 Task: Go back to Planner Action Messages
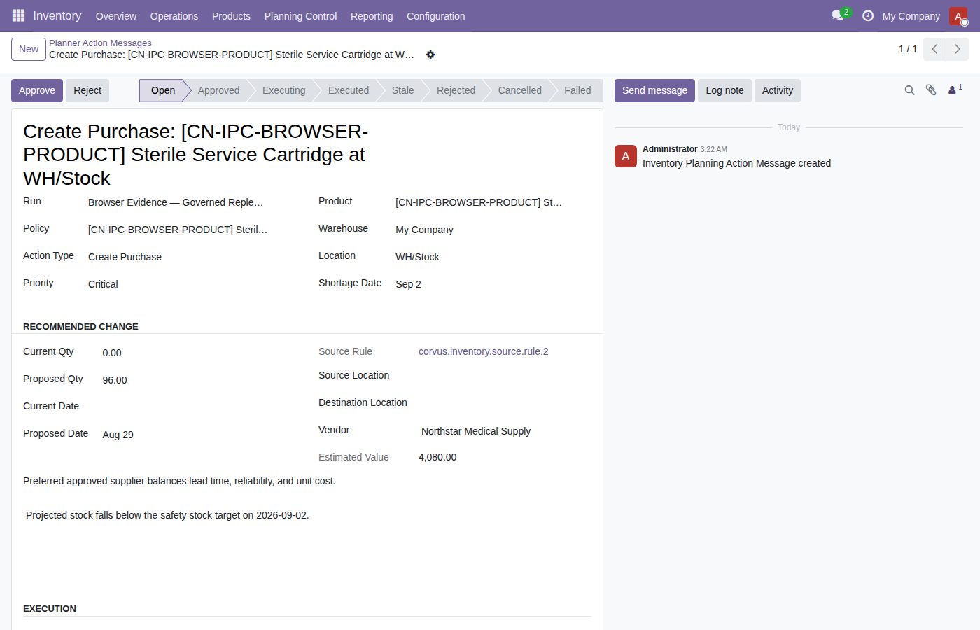pos(100,43)
